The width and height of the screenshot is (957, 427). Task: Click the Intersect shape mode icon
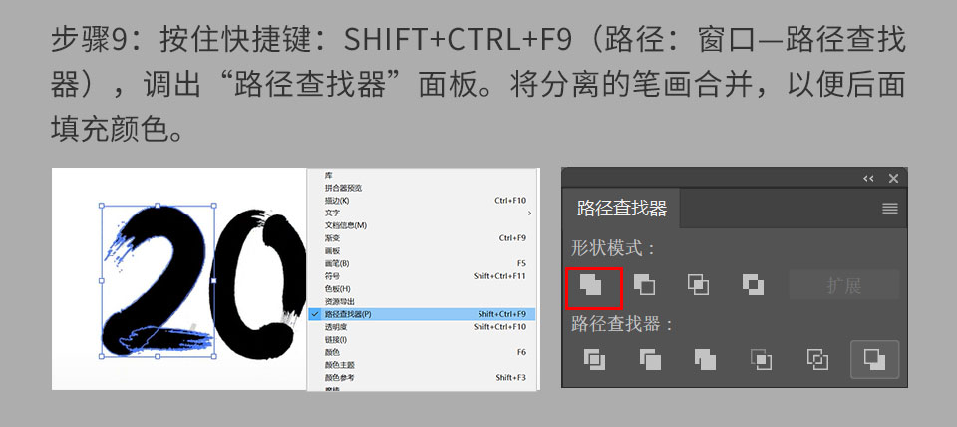tap(698, 284)
